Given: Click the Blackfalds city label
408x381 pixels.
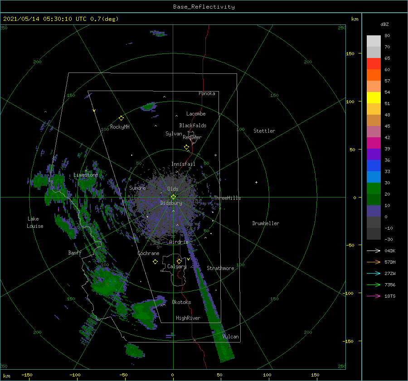Looking at the screenshot, I should (193, 125).
